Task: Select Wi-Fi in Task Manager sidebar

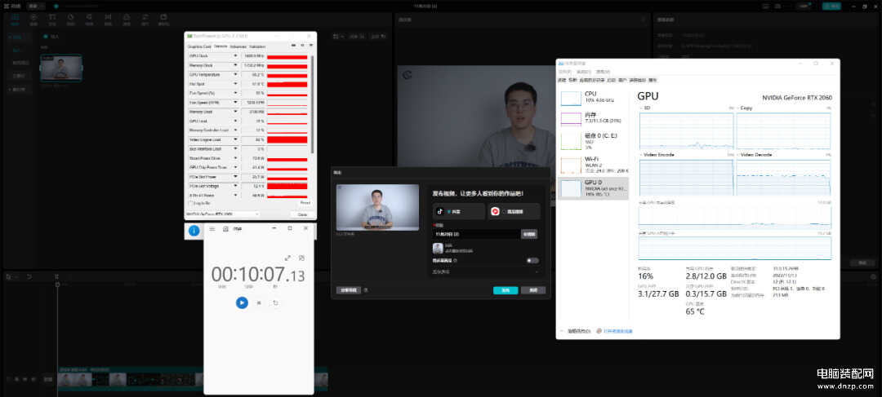Action: click(594, 164)
